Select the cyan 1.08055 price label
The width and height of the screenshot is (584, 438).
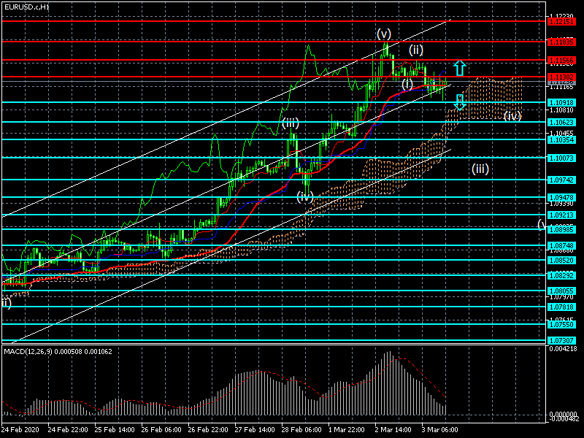[561, 291]
